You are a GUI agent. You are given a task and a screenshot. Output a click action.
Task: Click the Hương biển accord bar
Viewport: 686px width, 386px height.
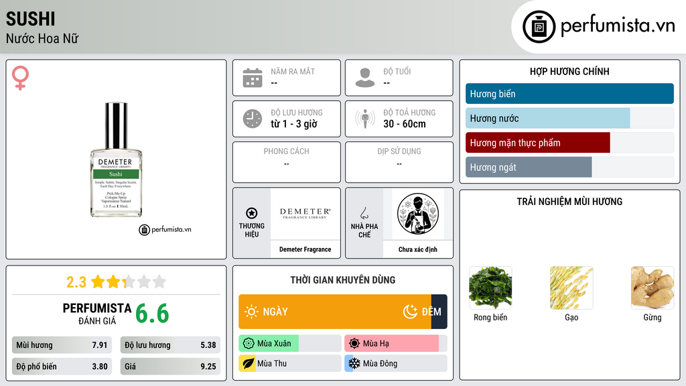point(569,94)
